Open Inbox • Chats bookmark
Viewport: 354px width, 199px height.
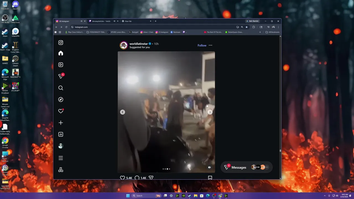click(x=147, y=32)
